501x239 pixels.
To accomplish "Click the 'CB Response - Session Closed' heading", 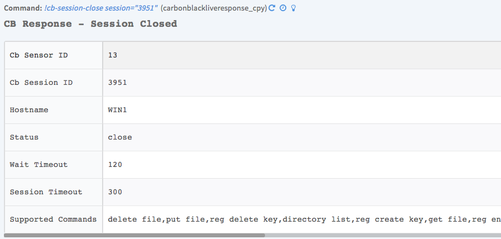I will pos(90,24).
